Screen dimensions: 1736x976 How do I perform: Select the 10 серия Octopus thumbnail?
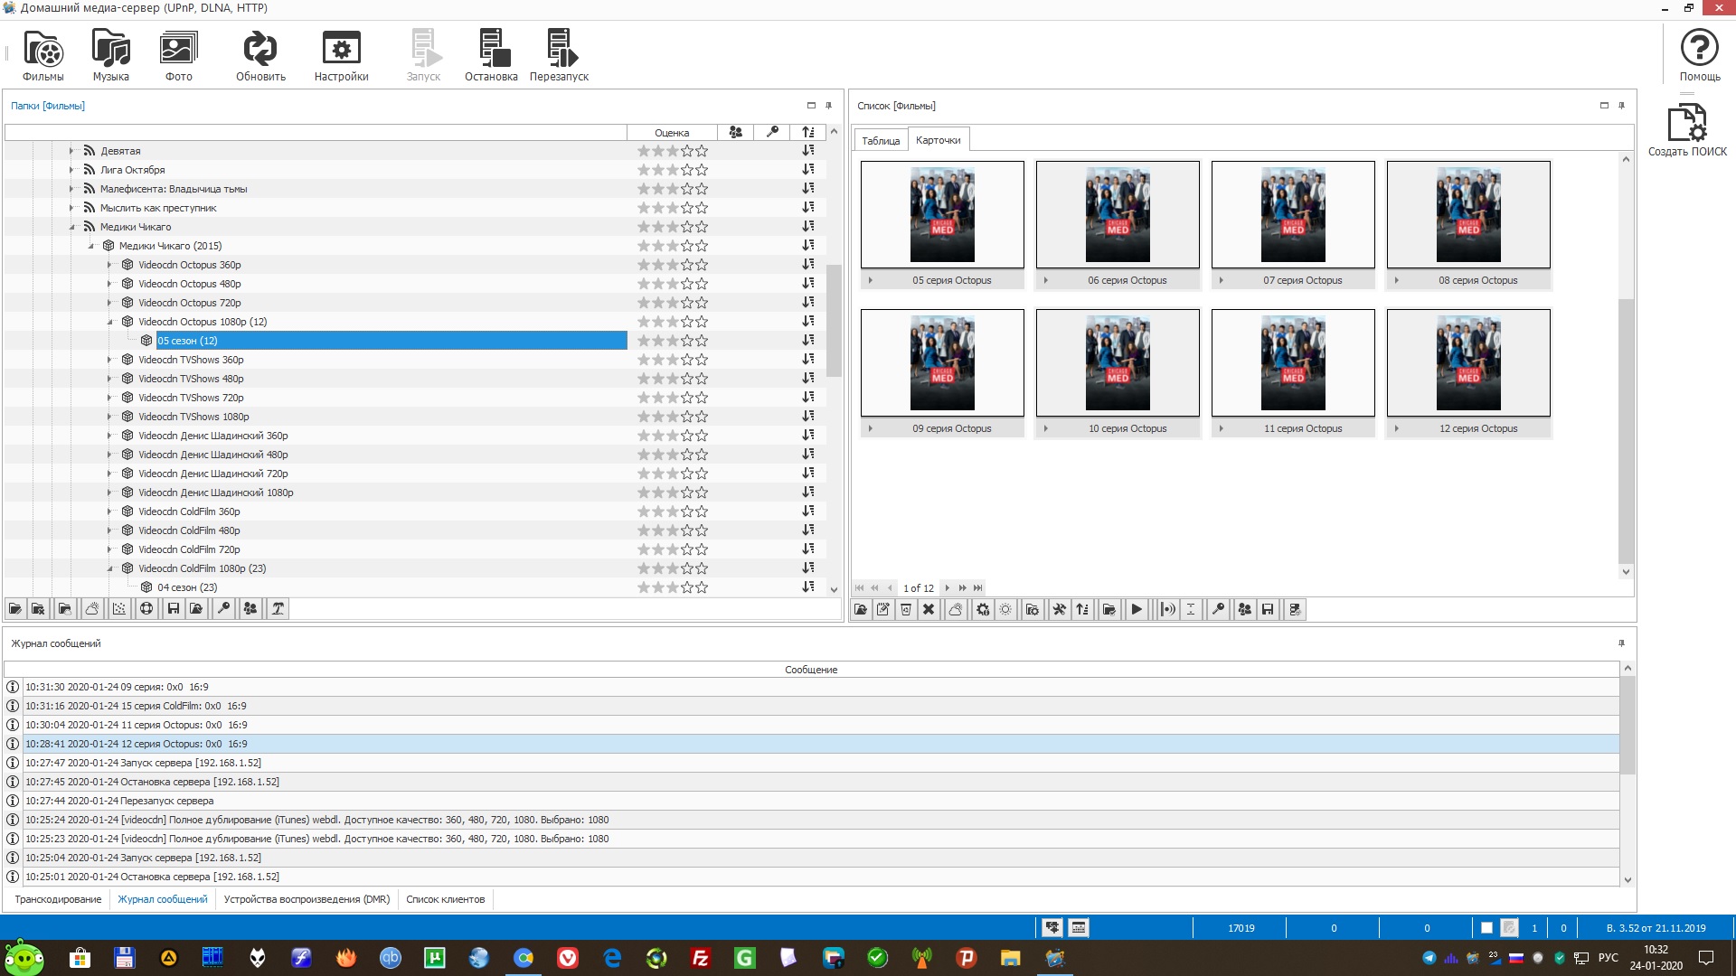click(x=1118, y=363)
